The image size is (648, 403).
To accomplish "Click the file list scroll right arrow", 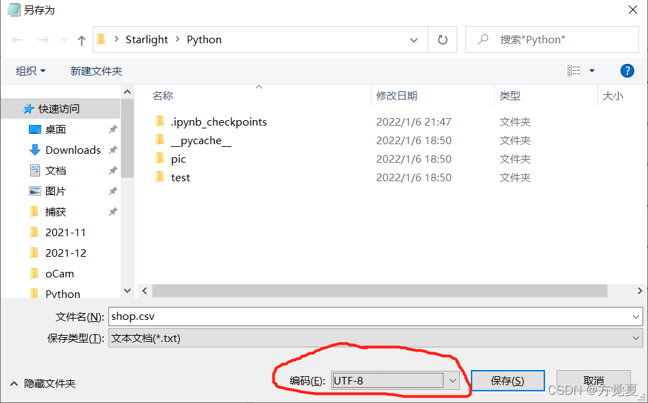I will (639, 291).
